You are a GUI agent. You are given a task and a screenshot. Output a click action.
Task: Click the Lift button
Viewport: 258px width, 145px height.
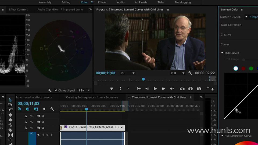182,89
